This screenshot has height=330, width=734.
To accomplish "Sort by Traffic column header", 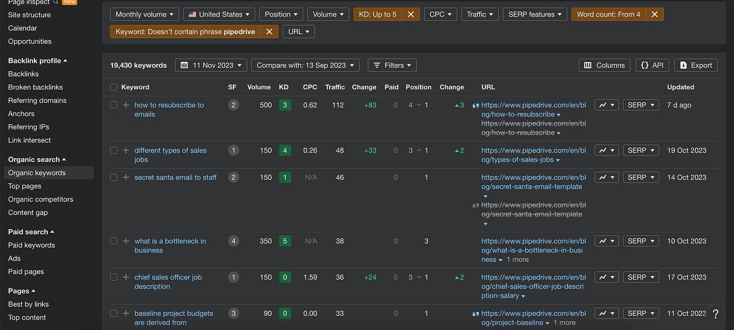I will tap(335, 87).
